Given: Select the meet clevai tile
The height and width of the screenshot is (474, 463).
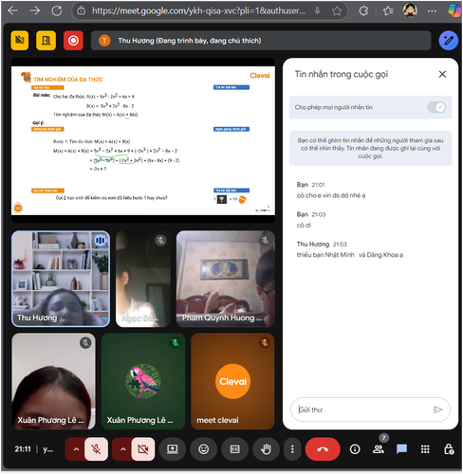Looking at the screenshot, I should [x=232, y=381].
